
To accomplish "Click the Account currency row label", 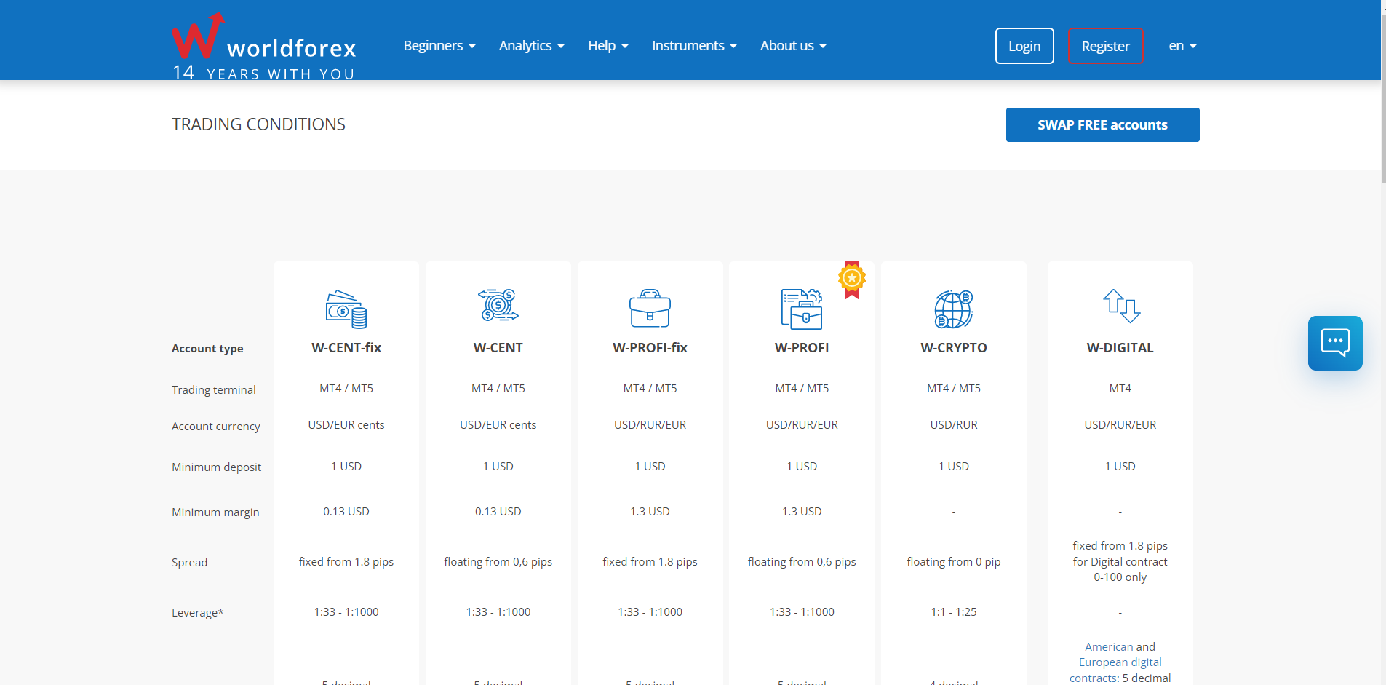I will click(216, 427).
